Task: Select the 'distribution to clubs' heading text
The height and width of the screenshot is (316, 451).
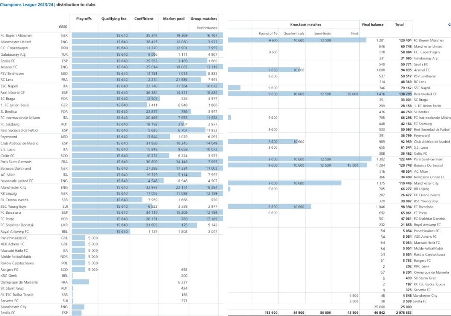Action: point(76,5)
